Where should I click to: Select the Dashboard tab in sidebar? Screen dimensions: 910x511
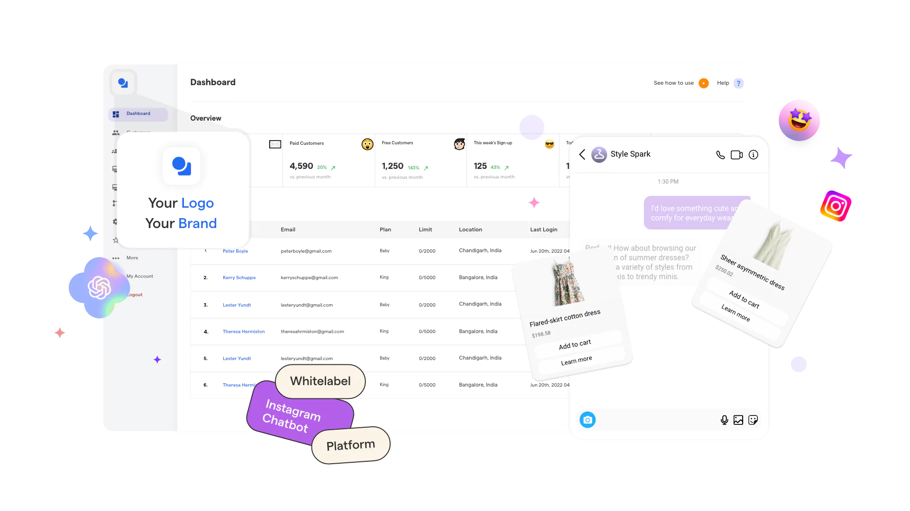click(138, 114)
